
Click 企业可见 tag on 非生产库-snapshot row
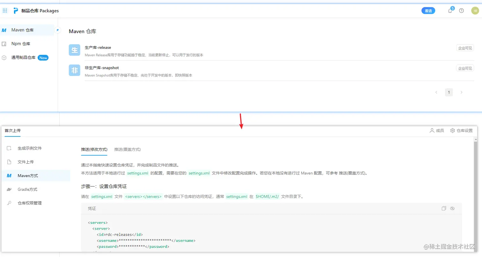click(465, 68)
